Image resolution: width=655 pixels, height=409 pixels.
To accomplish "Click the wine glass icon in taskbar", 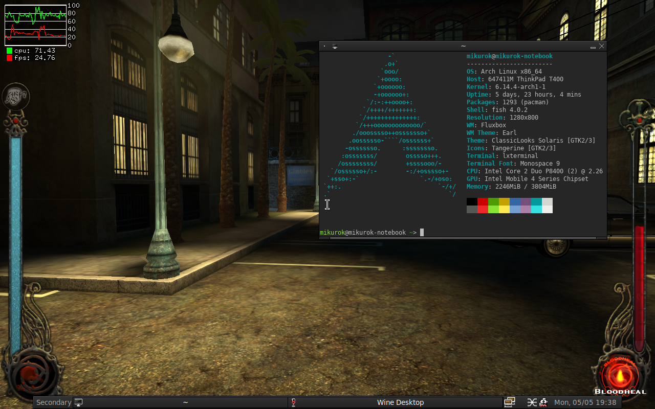I will point(294,402).
